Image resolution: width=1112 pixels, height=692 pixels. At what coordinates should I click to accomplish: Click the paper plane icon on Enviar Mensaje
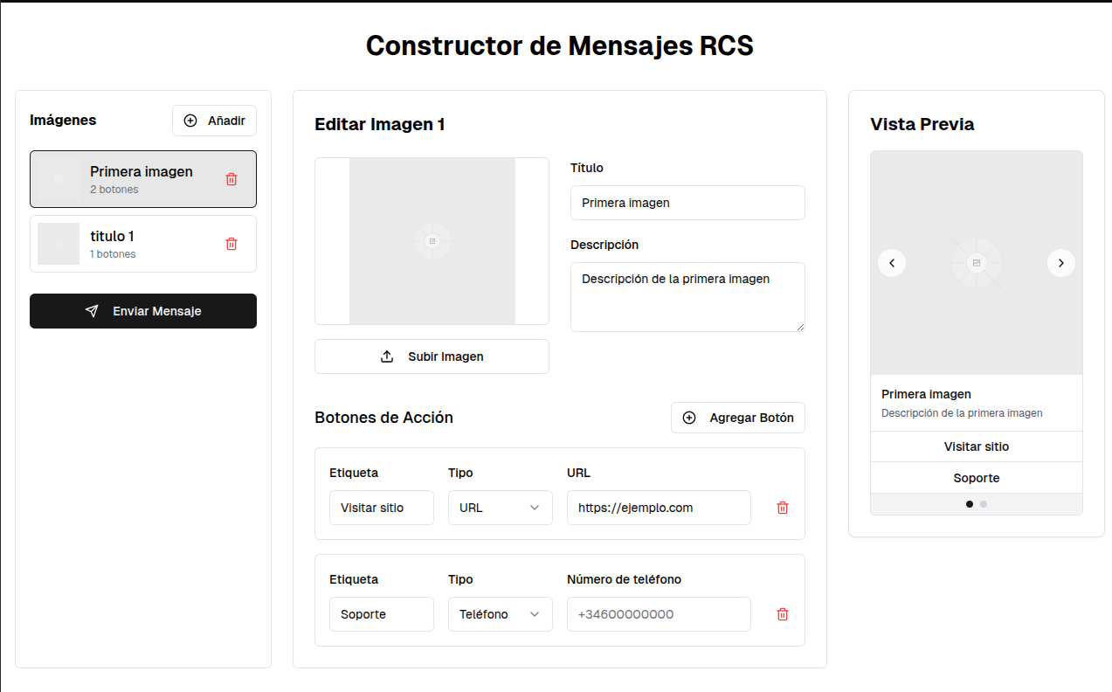(x=91, y=310)
